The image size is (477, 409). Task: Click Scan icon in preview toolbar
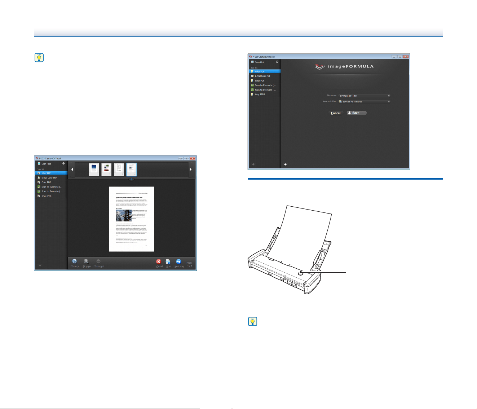coord(168,261)
